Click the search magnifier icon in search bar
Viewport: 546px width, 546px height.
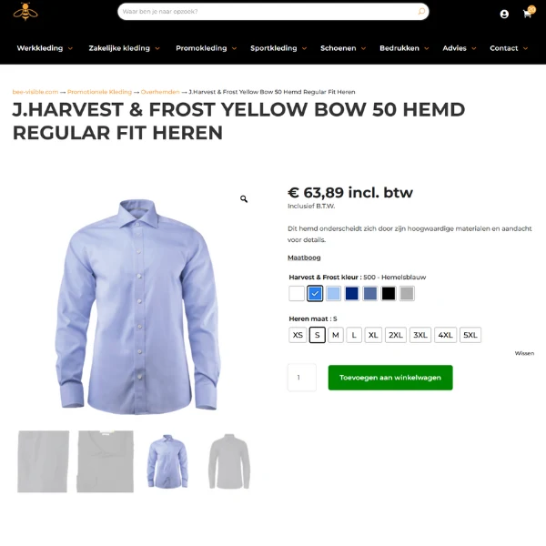click(x=421, y=12)
